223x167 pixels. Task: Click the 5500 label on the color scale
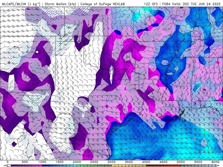(x=198, y=162)
